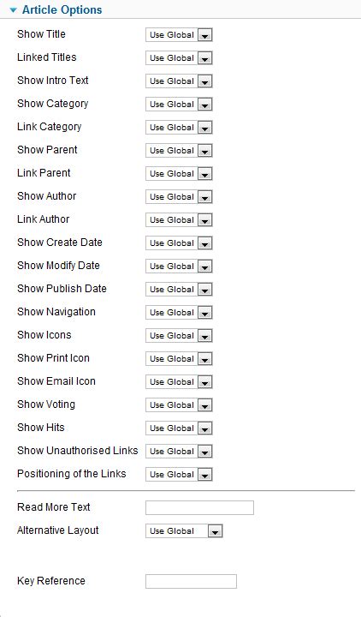This screenshot has width=361, height=617.
Task: Open the Show Modify Date dropdown
Action: (x=179, y=267)
